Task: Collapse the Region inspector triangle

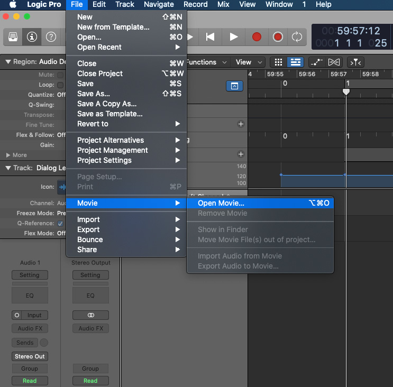Action: pyautogui.click(x=8, y=62)
